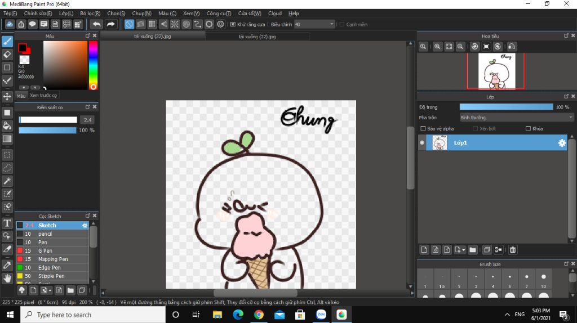Open snap settings gear in toolbar
Viewport: 577px width, 323px height.
[220, 24]
